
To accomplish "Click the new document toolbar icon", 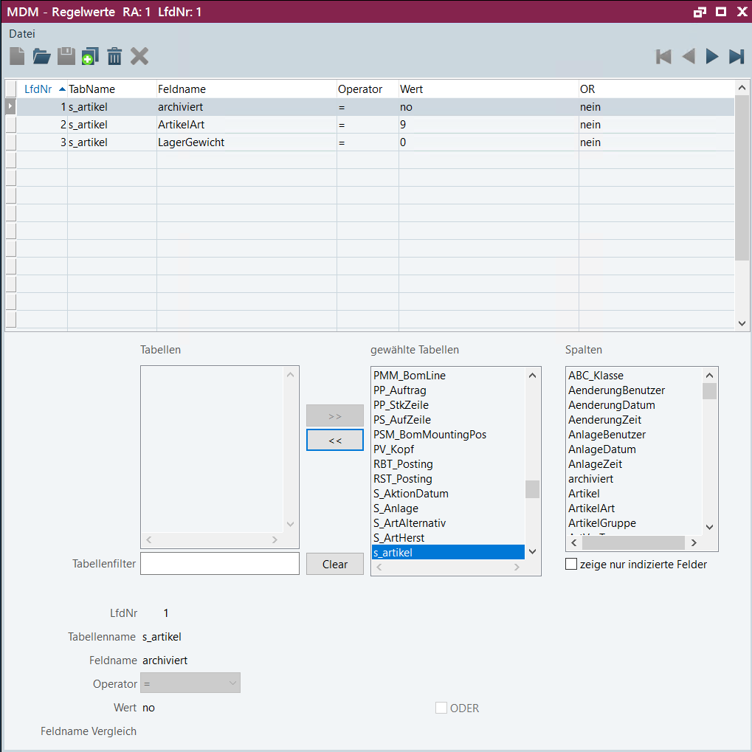I will click(x=17, y=56).
